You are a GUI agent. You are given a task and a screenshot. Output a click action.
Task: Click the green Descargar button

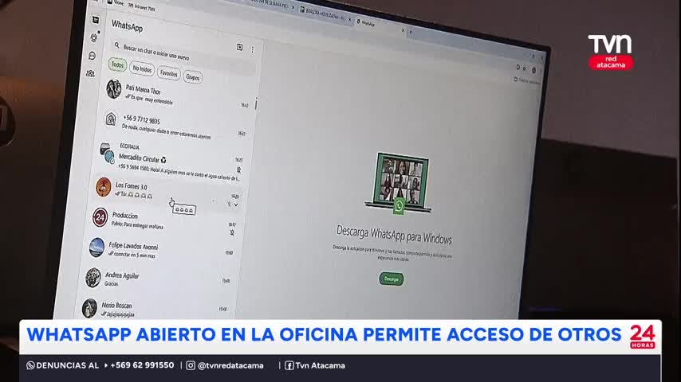392,279
